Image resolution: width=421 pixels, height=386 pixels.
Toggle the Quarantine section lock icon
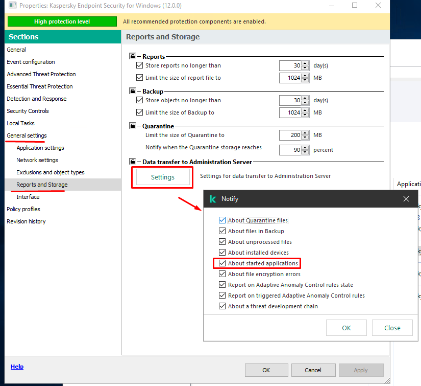[132, 126]
